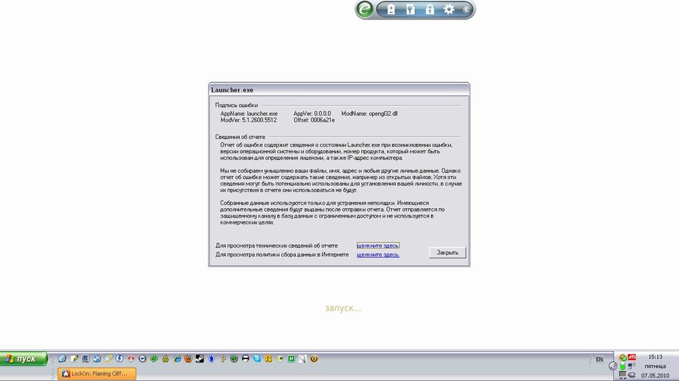Screen dimensions: 679x381
Task: Open the пуск Start menu
Action: click(23, 359)
